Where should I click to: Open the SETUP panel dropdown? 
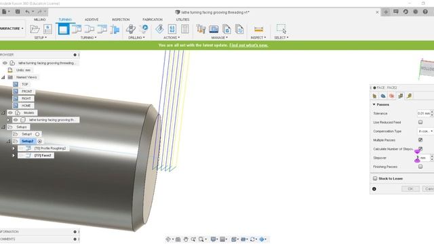[x=41, y=37]
